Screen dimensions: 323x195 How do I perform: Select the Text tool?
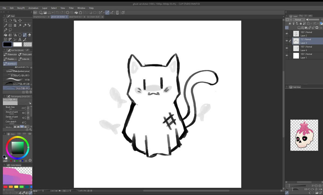(20, 40)
